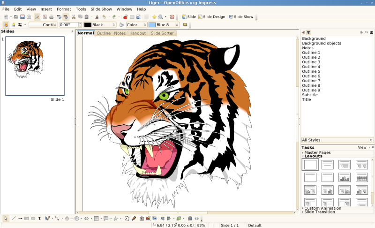Image resolution: width=375 pixels, height=228 pixels.
Task: Click the Cut scissors icon
Action: point(73,17)
